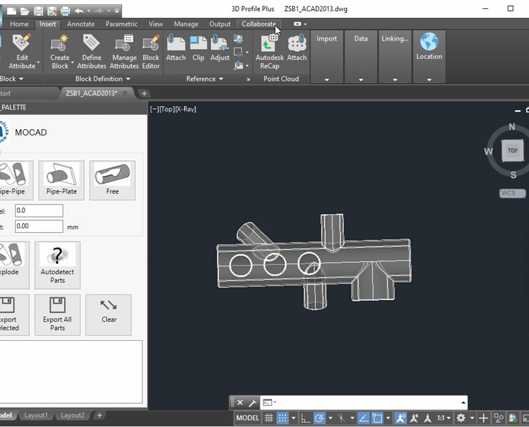
Task: Open the Layout1 tab
Action: tap(36, 415)
